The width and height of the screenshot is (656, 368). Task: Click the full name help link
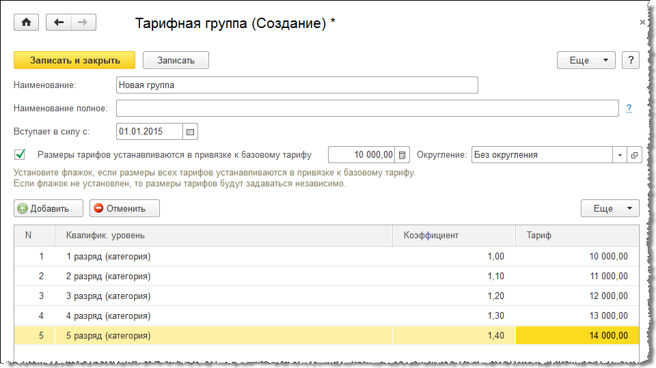tap(629, 108)
